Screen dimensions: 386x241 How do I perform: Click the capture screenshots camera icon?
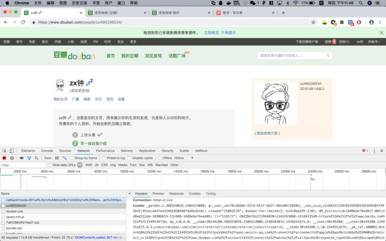[x=21, y=158]
